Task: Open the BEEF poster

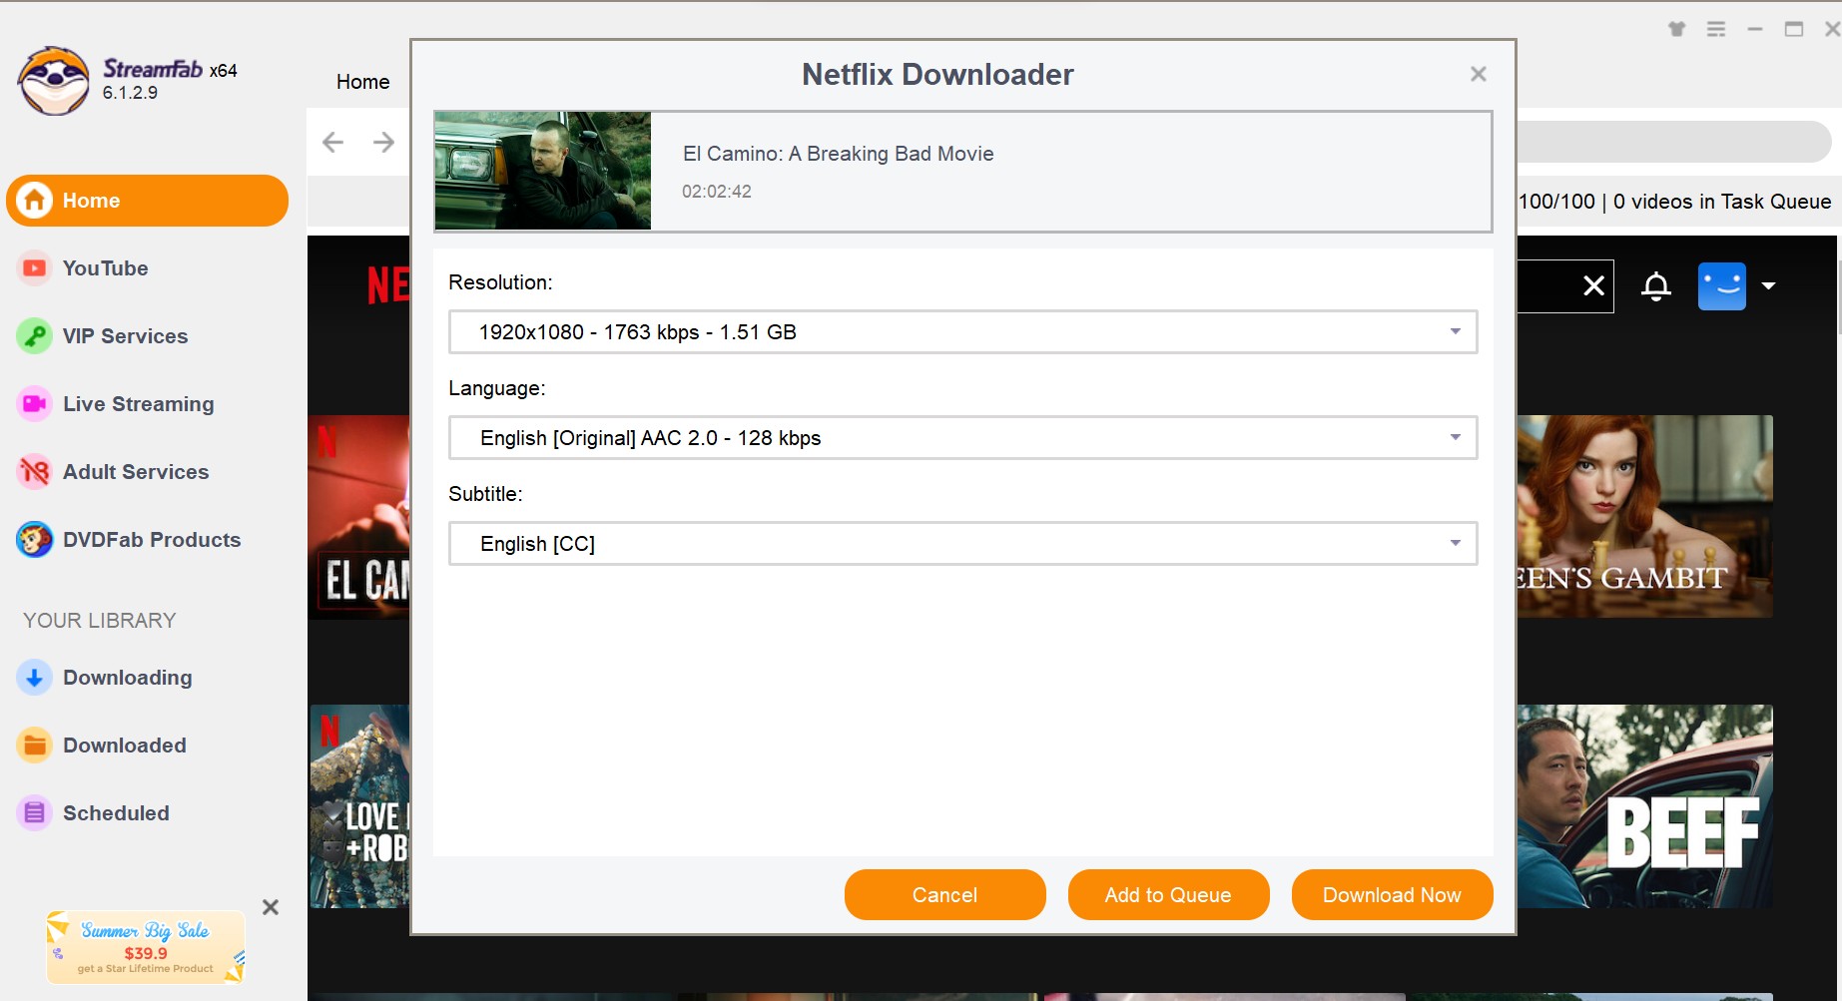Action: coord(1644,806)
